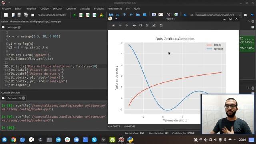Click the Save figure icon in Figure 1

[x=161, y=26]
